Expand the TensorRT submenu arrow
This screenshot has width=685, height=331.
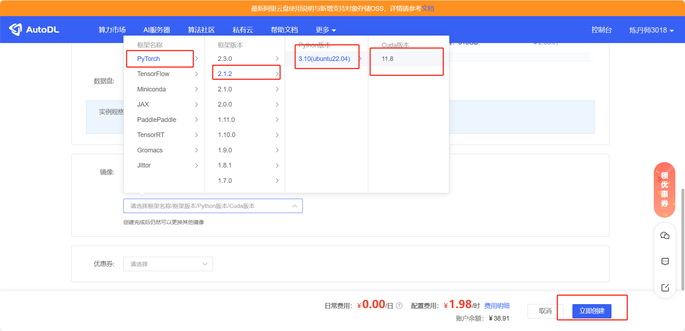[197, 135]
